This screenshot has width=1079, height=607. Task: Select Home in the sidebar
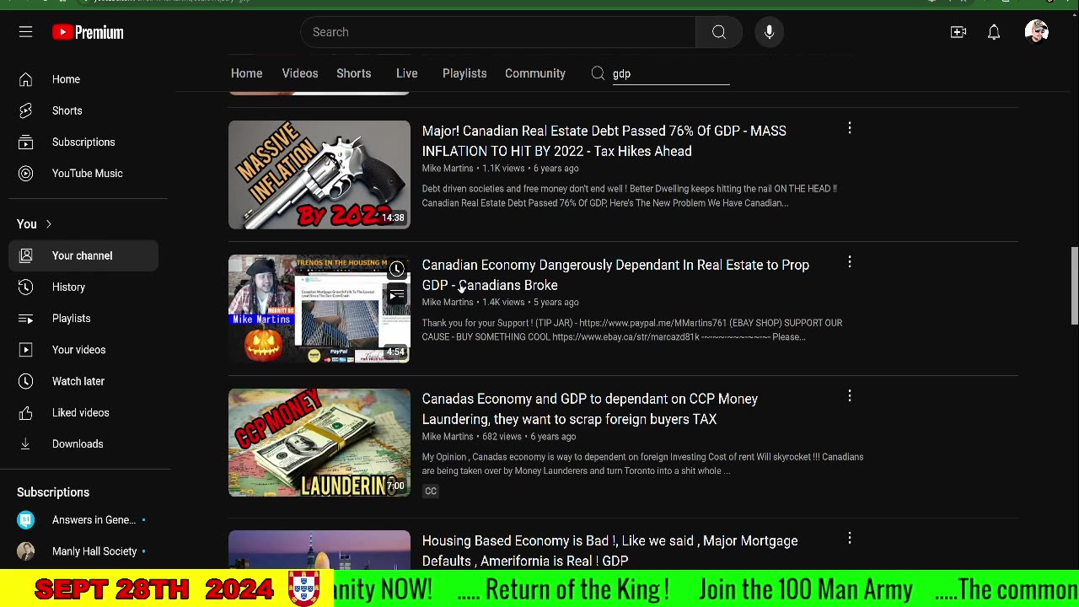(x=83, y=79)
